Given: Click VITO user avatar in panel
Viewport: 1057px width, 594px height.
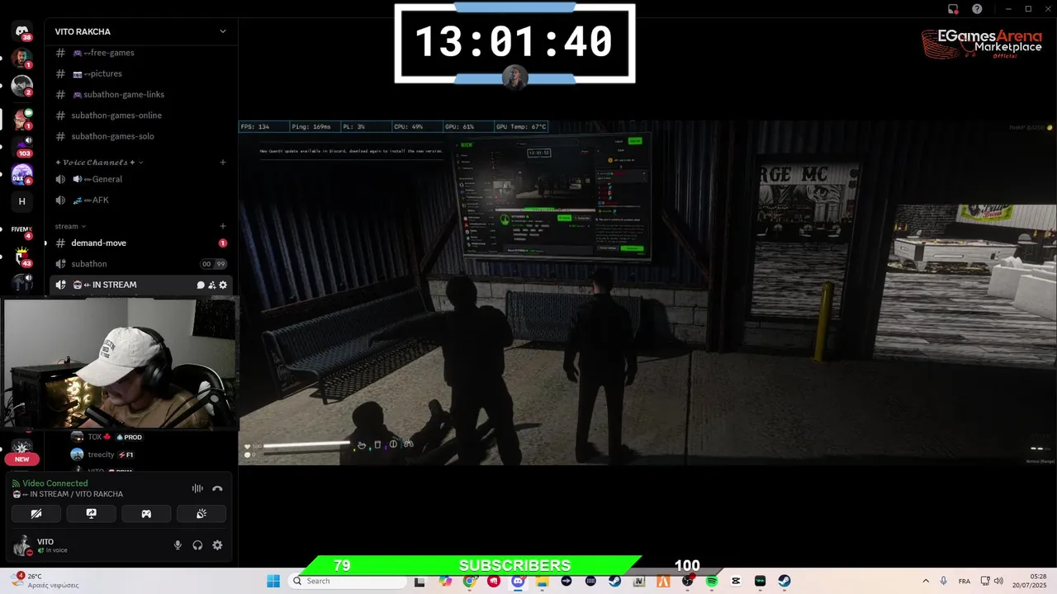Looking at the screenshot, I should pos(22,545).
